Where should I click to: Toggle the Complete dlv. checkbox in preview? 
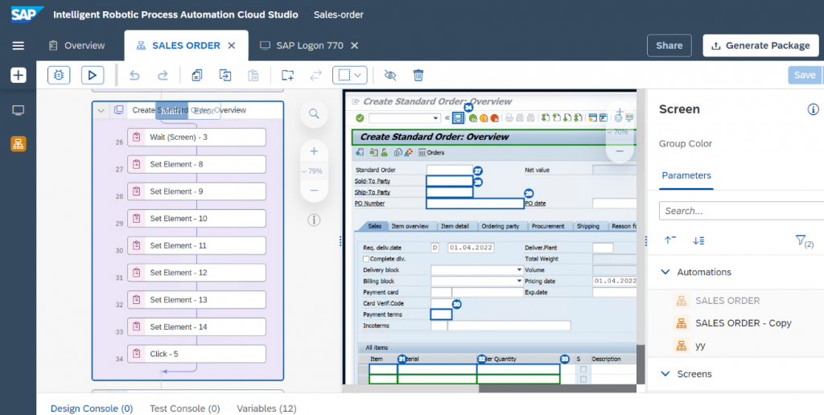(x=366, y=259)
